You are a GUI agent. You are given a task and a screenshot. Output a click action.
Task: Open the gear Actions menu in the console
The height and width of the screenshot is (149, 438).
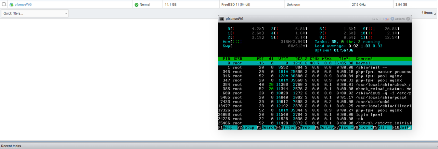397,19
